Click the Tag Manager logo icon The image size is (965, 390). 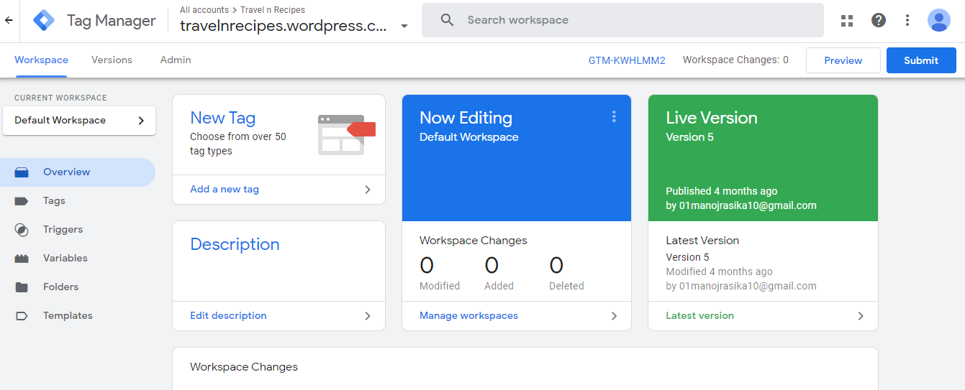click(44, 20)
